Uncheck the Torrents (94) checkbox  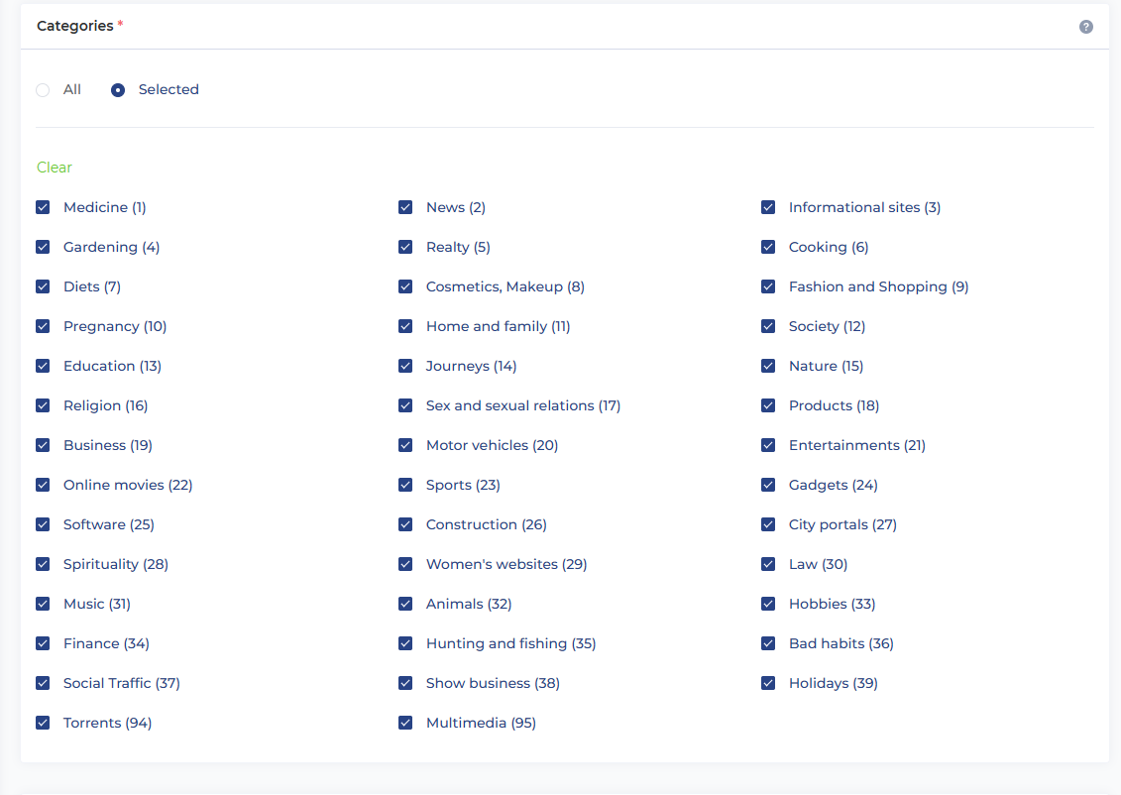[43, 723]
